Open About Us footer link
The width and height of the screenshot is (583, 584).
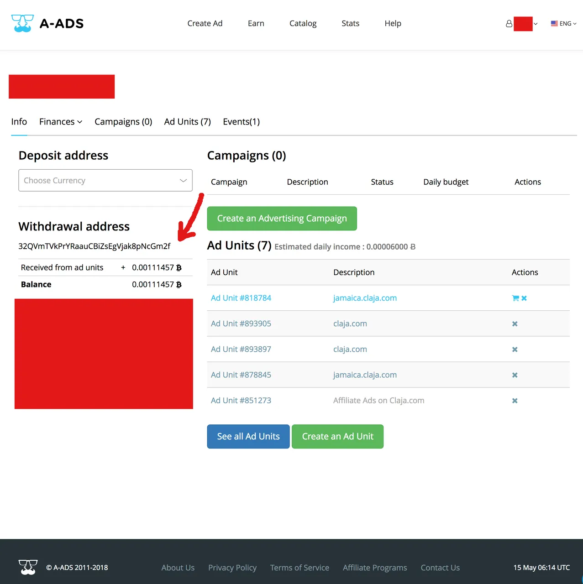click(178, 568)
